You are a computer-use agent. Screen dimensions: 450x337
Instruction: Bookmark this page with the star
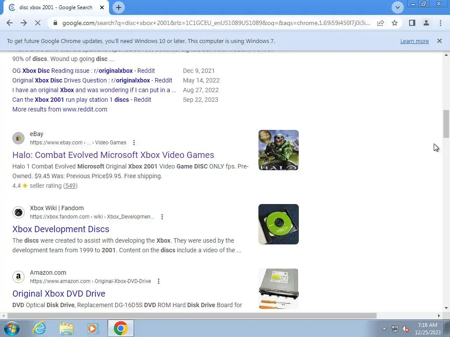click(x=395, y=23)
